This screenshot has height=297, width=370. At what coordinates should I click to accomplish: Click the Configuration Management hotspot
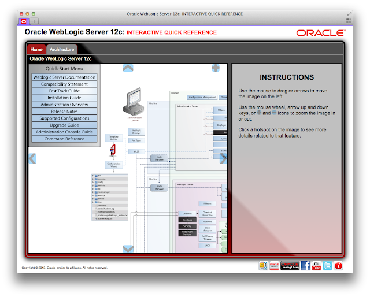point(202,97)
